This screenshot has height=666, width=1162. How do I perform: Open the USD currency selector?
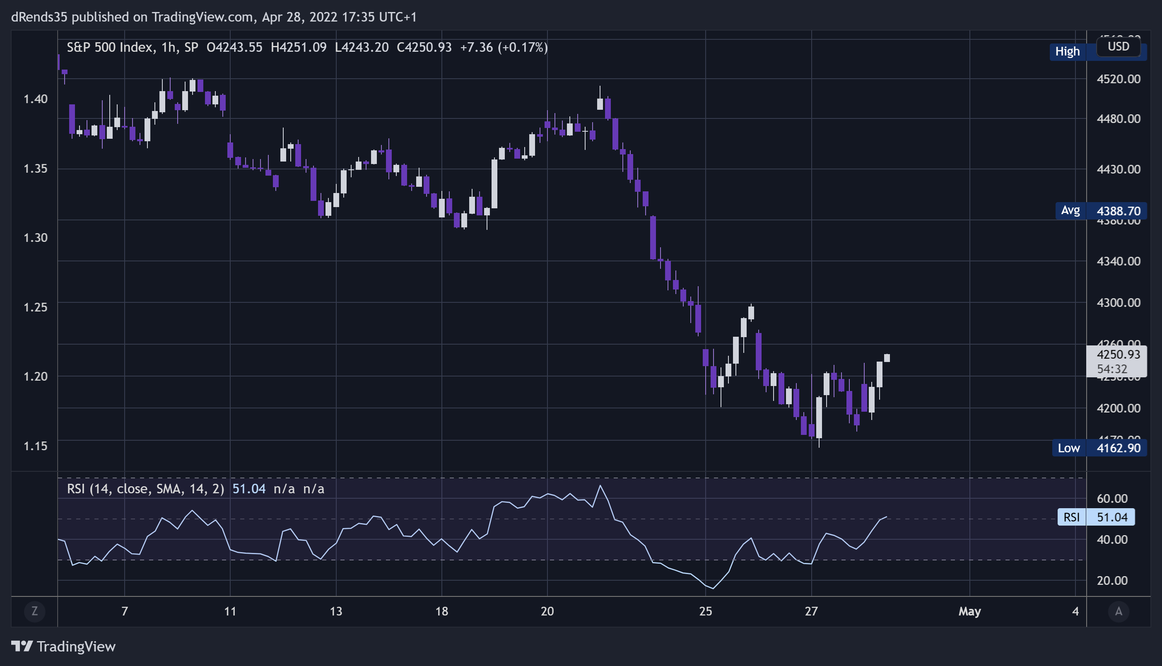click(x=1119, y=47)
